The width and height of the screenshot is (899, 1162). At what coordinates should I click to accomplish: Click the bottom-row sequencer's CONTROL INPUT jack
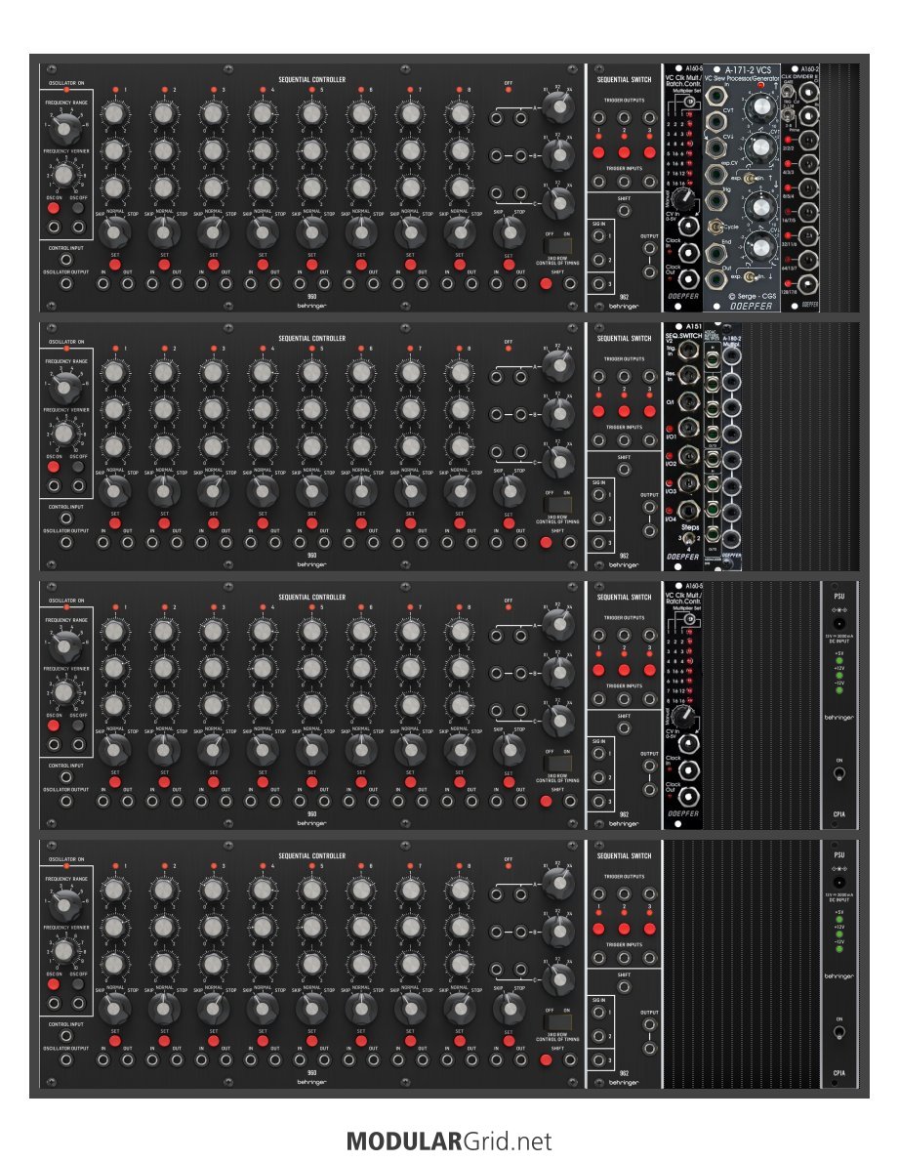tap(66, 1035)
